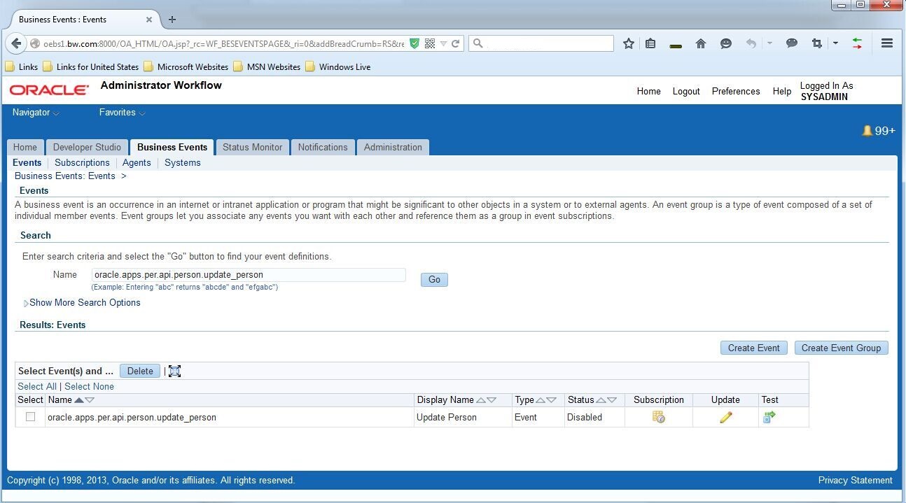Open a new browser tab with plus
Image resolution: width=906 pixels, height=503 pixels.
(x=172, y=20)
